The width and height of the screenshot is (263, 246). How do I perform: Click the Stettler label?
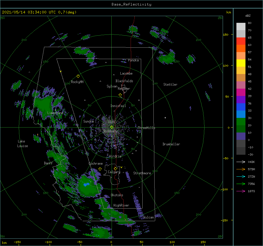click(x=170, y=85)
